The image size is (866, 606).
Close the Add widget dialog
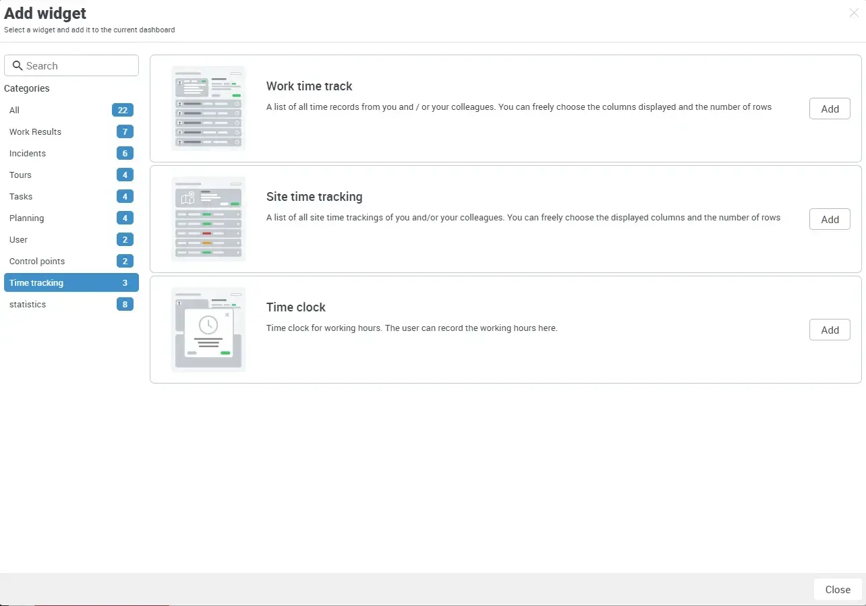pos(837,589)
